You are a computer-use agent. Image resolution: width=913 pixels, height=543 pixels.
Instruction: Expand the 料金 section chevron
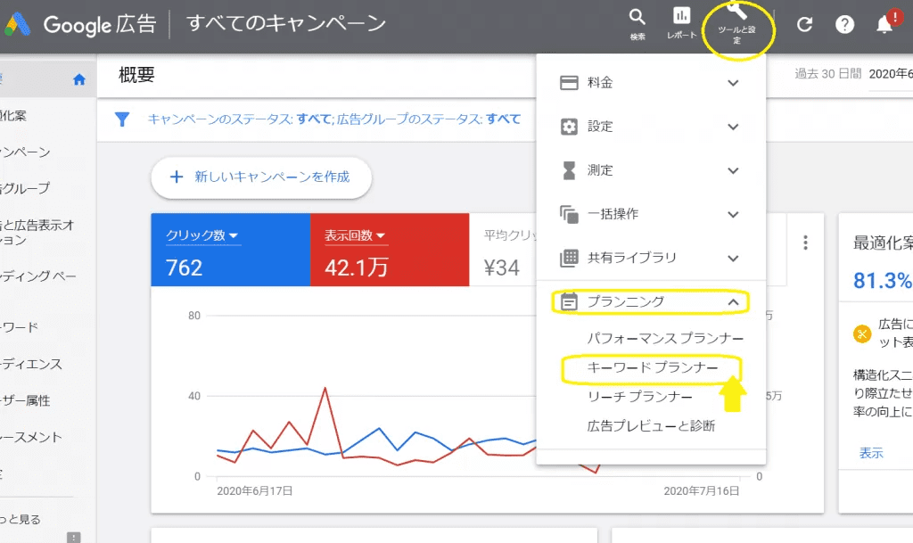point(733,83)
